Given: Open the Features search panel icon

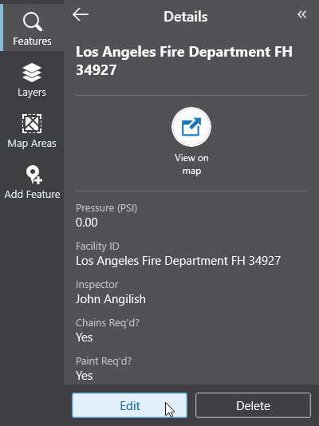Looking at the screenshot, I should tap(33, 22).
